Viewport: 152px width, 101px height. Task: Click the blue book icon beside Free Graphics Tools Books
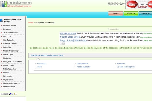point(1,20)
